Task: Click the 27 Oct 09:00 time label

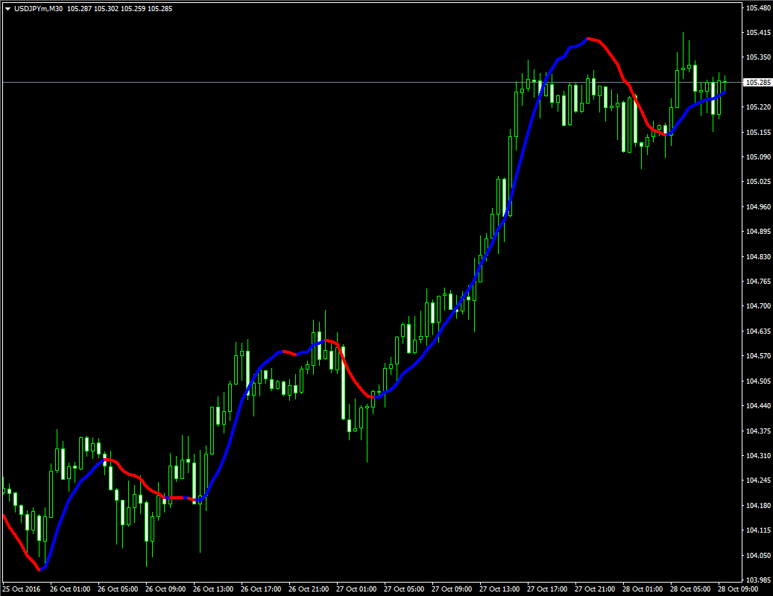Action: point(452,589)
